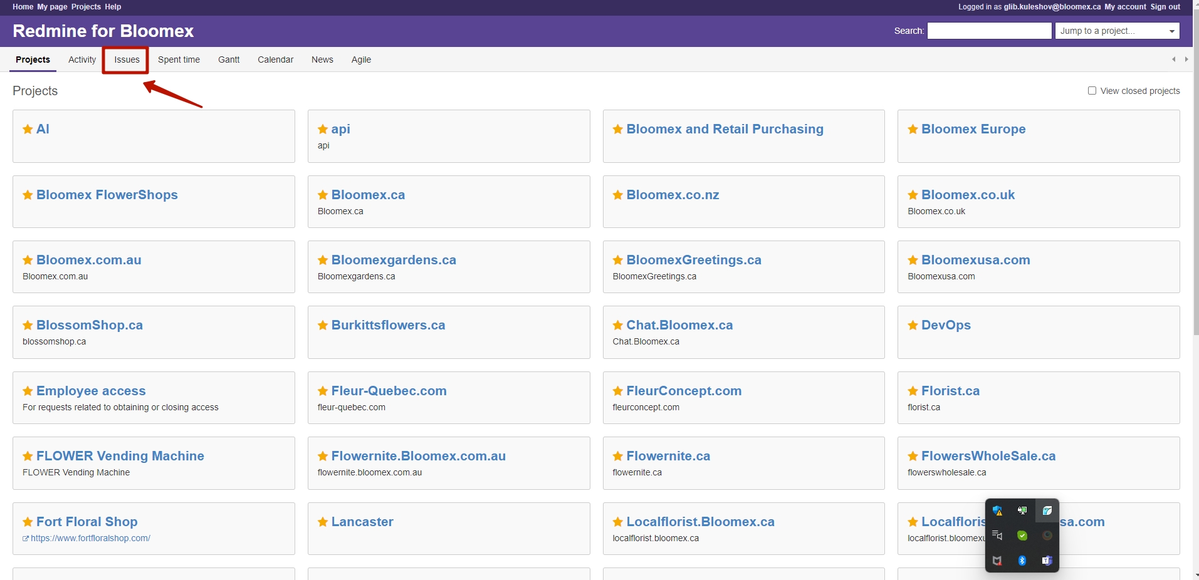
Task: Open the Agile tab
Action: click(x=361, y=60)
